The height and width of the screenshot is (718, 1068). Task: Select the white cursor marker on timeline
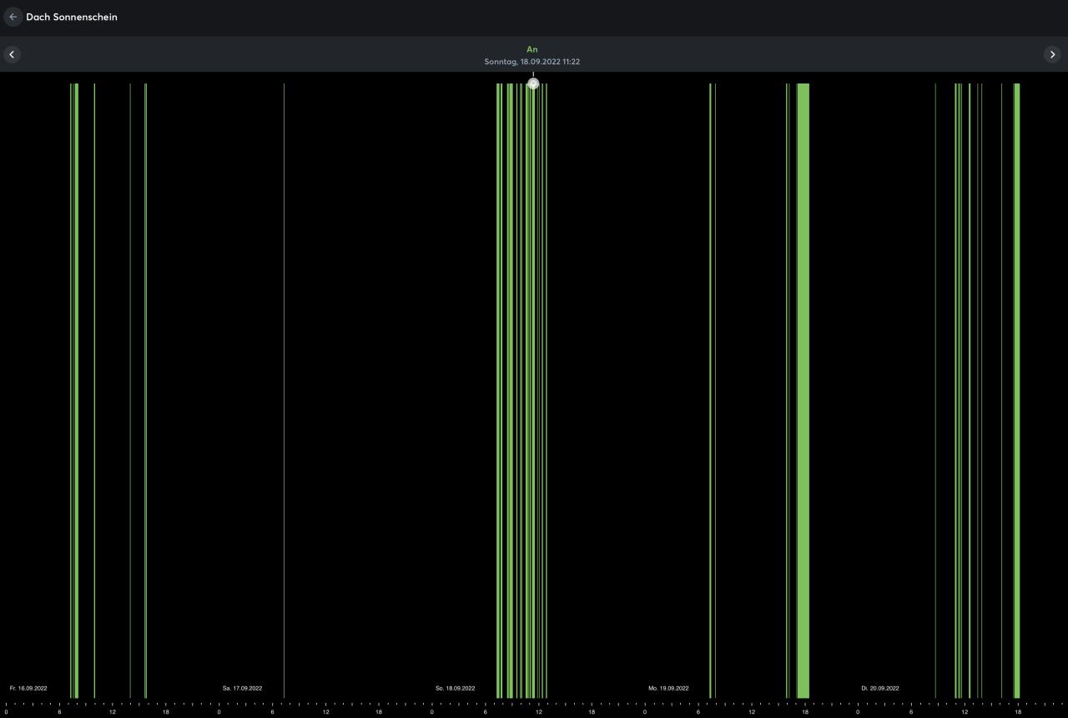click(533, 83)
